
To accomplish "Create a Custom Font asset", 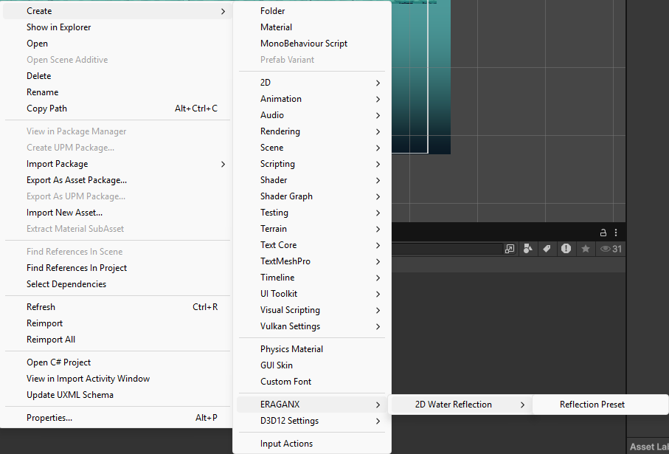I will [312, 382].
